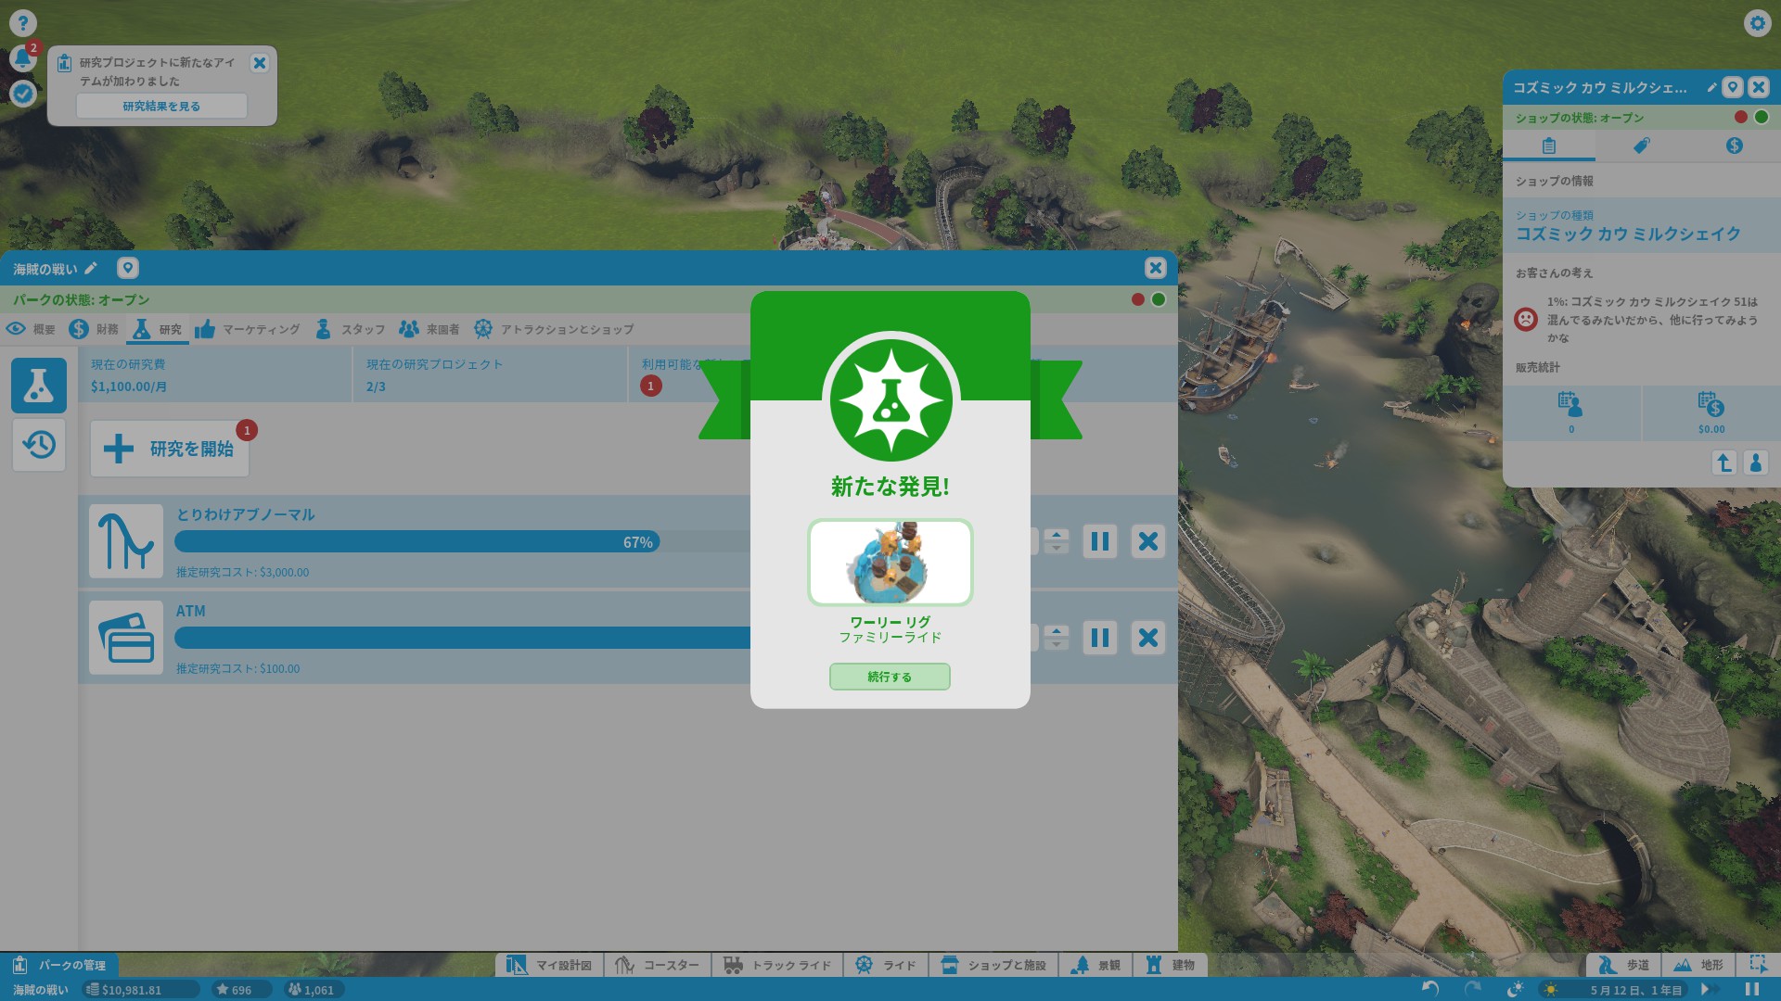Viewport: 1781px width, 1001px height.
Task: Click the 67% research progress bar
Action: (x=417, y=542)
